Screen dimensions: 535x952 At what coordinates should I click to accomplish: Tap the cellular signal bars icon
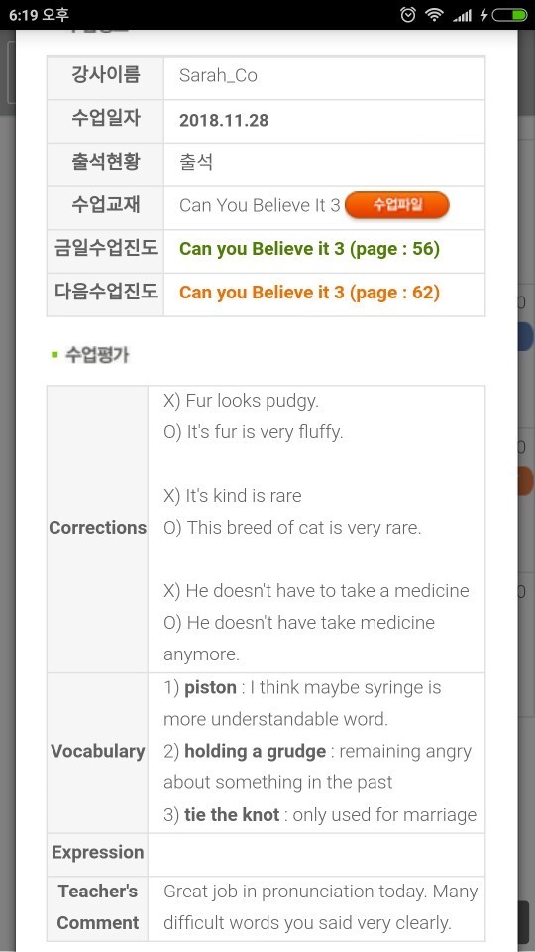[463, 15]
